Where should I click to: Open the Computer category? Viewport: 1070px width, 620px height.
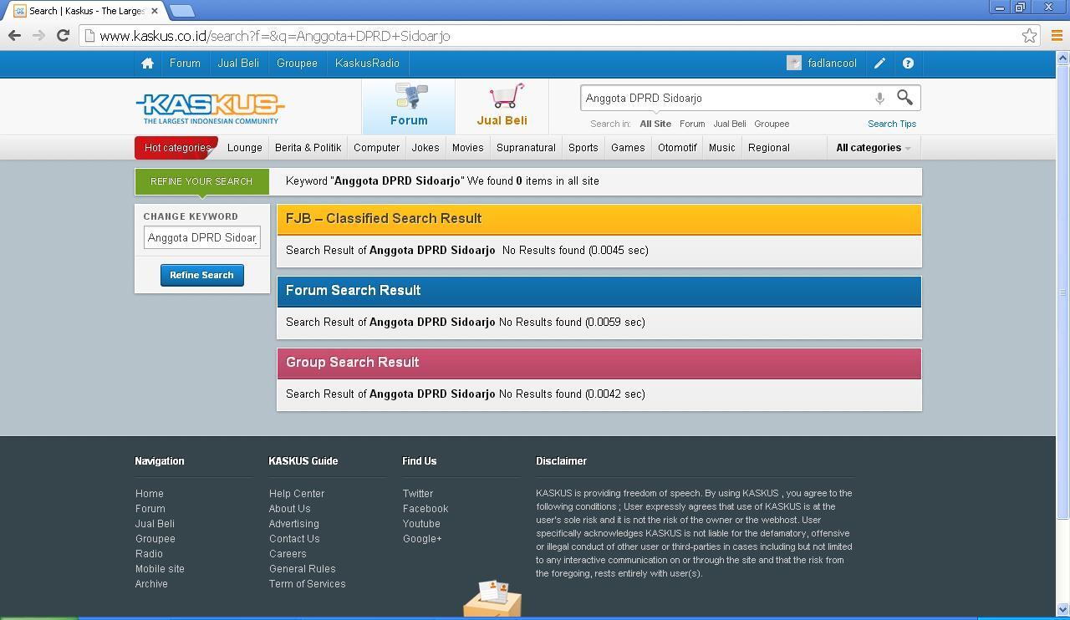click(376, 148)
